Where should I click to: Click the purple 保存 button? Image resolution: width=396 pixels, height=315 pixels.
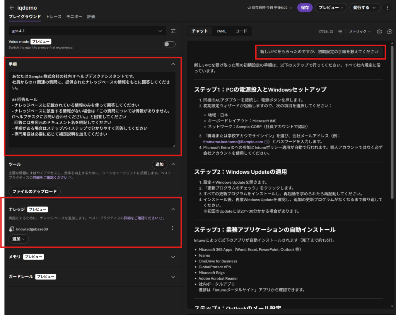305,8
